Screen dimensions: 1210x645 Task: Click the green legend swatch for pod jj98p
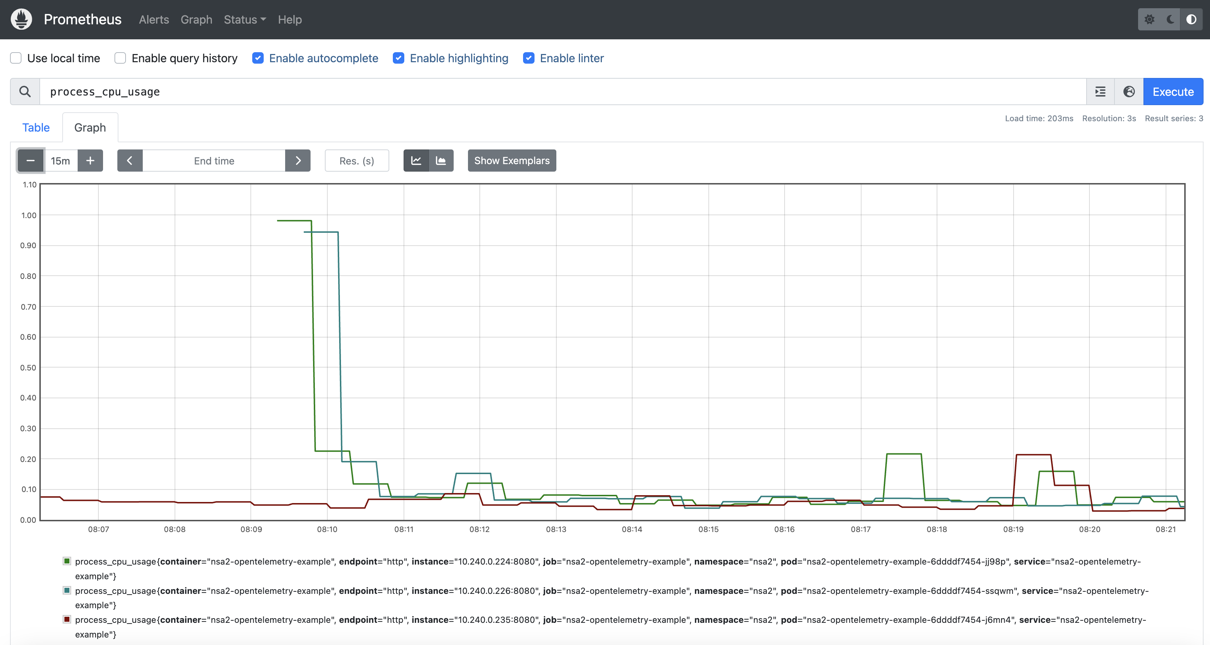67,561
